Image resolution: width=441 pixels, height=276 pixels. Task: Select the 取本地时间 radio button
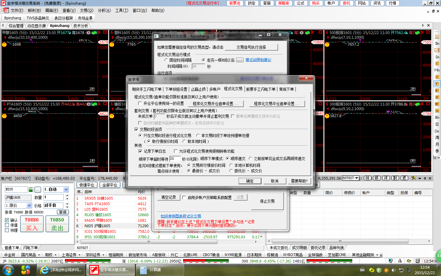coord(184,141)
